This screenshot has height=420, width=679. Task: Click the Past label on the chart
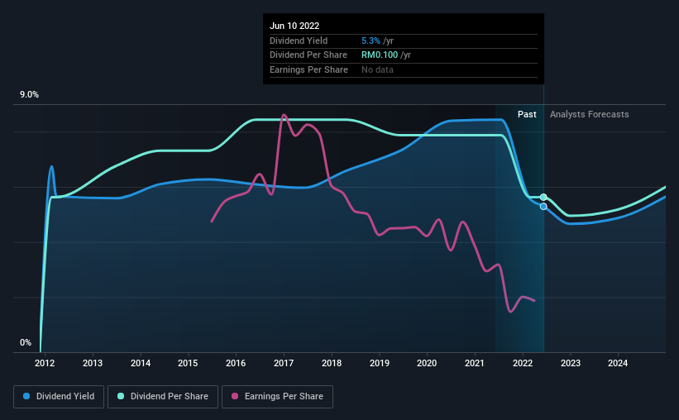[x=527, y=114]
